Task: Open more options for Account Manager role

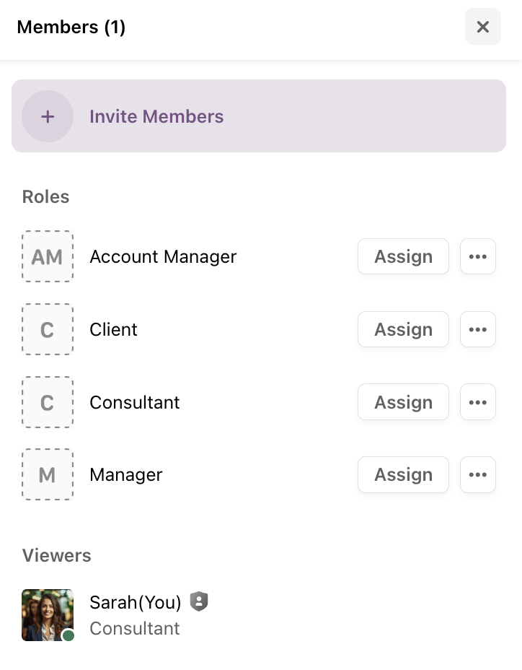Action: 477,256
